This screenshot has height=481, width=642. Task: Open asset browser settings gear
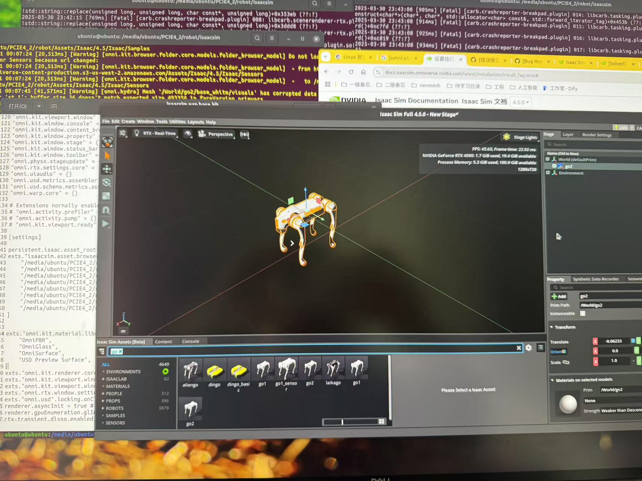528,348
